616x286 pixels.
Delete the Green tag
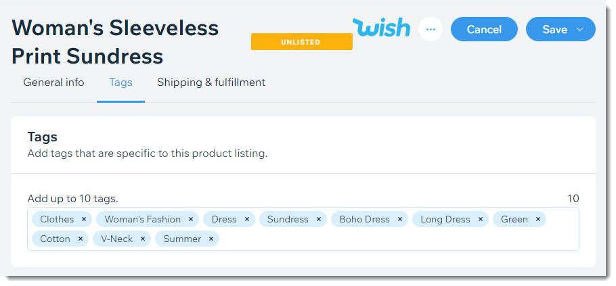[538, 219]
